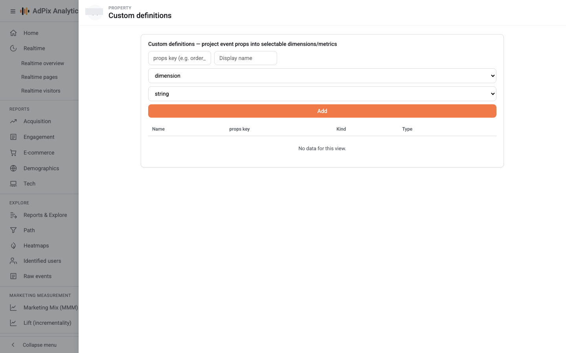Screen dimensions: 566x353
Task: Click the Home house icon
Action: pyautogui.click(x=13, y=33)
